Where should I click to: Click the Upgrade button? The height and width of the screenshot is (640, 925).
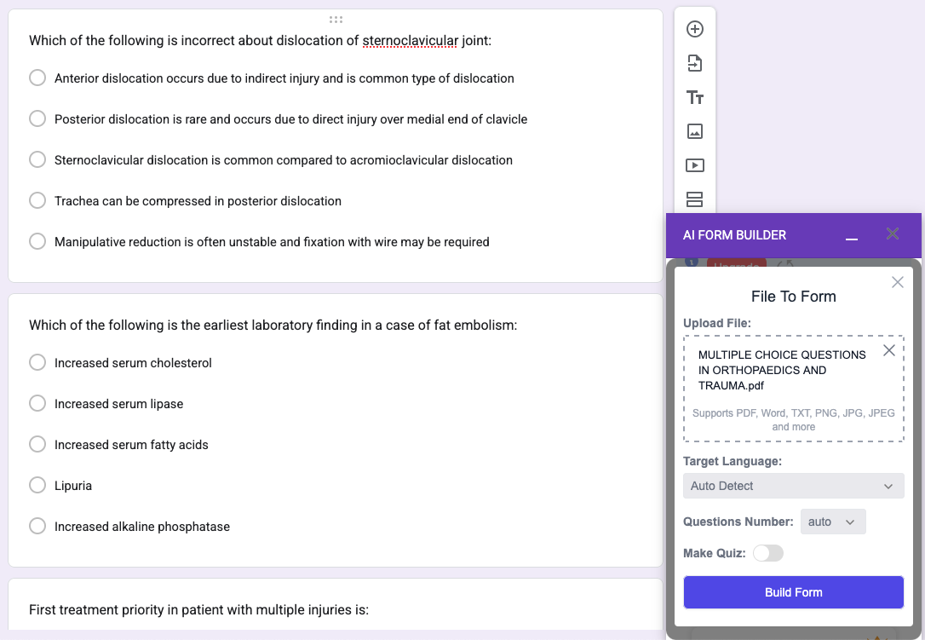coord(736,266)
